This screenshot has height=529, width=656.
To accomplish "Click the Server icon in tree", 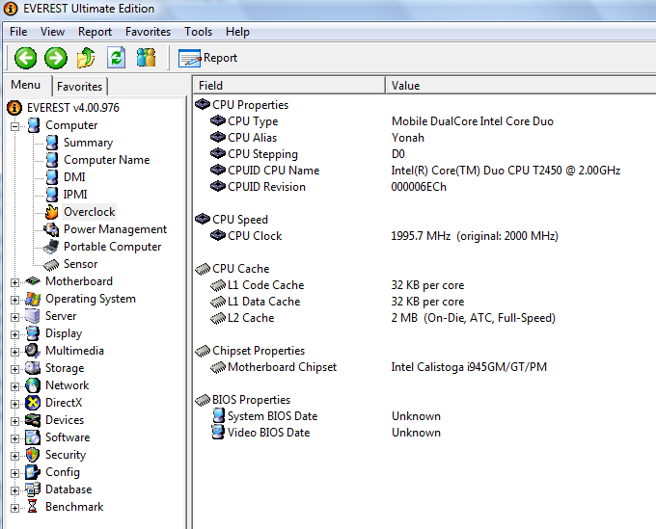I will click(x=33, y=316).
